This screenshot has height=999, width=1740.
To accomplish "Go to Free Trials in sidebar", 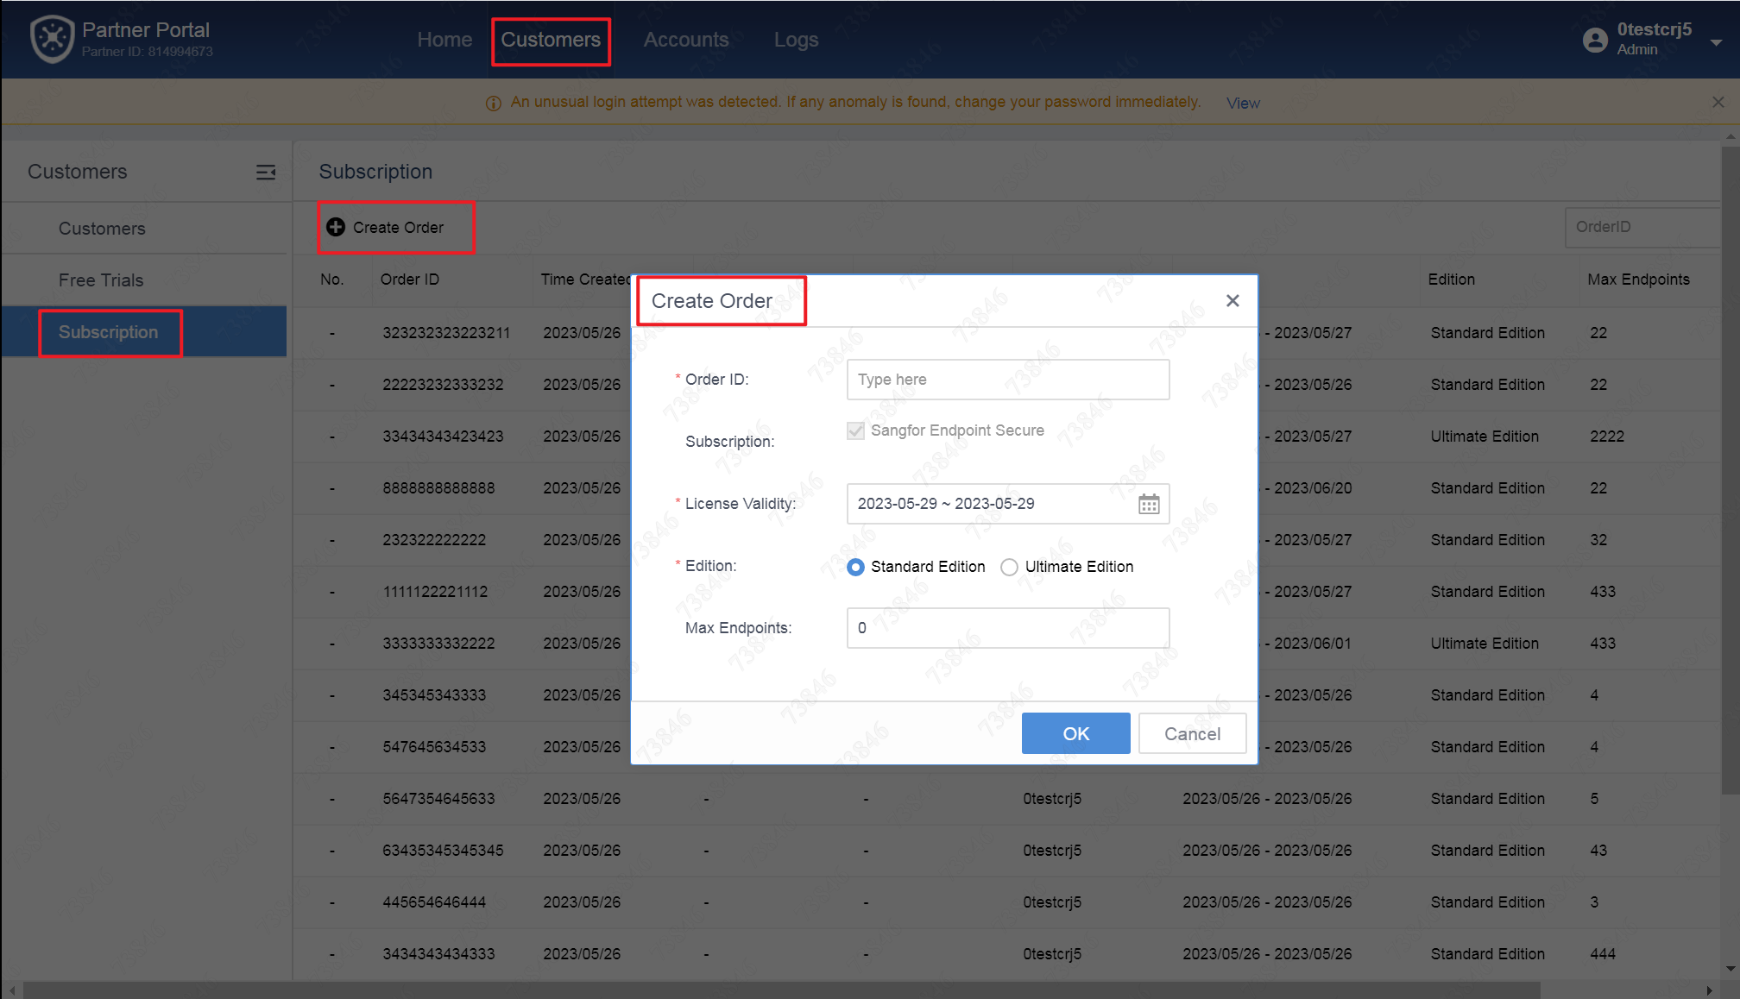I will pos(101,280).
